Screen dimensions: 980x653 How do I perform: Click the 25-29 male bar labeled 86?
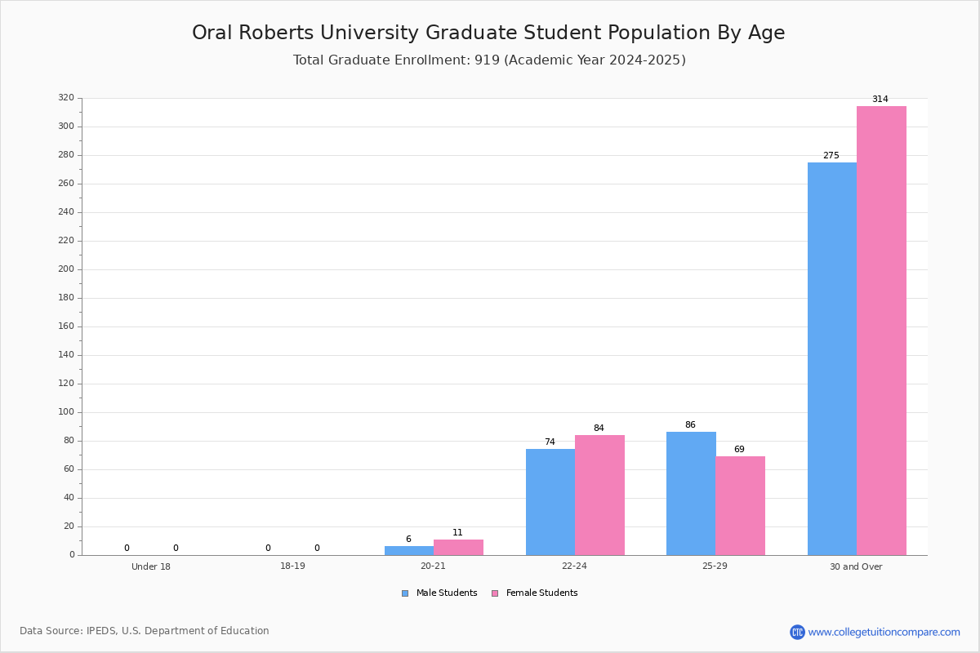pos(691,494)
